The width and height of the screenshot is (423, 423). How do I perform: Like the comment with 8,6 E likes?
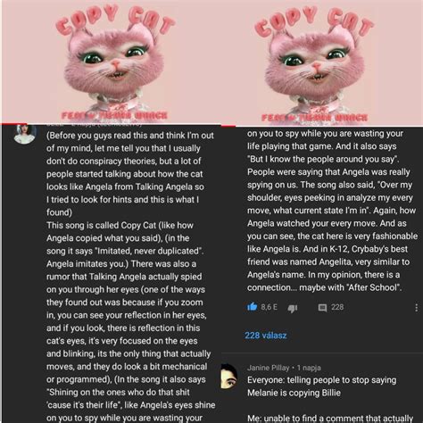[x=253, y=307]
